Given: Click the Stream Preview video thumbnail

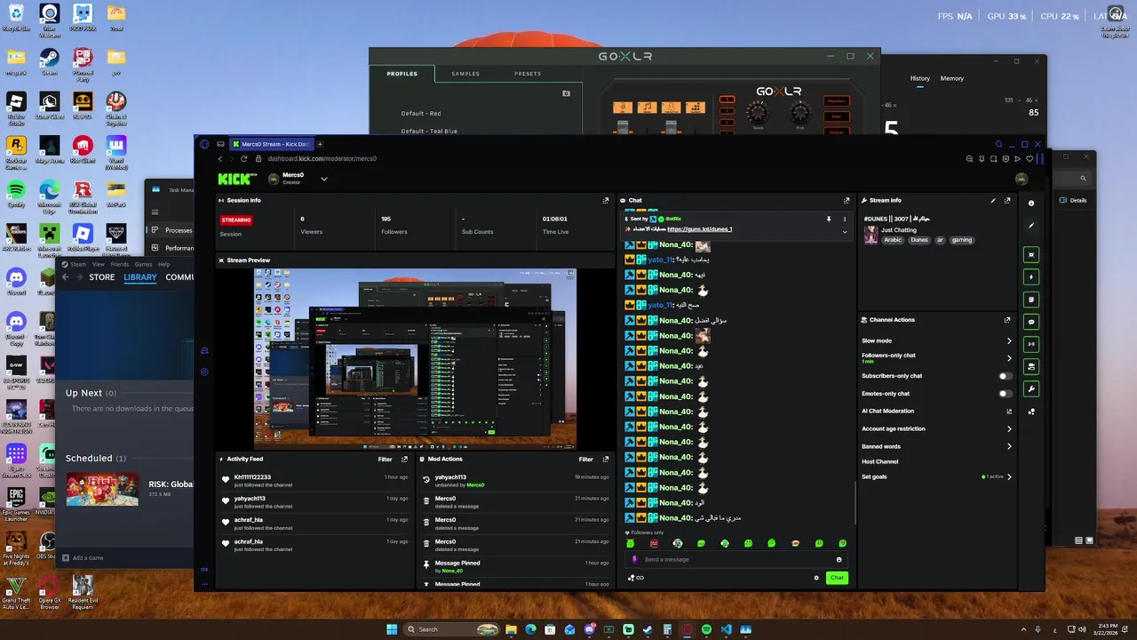Looking at the screenshot, I should click(x=416, y=358).
